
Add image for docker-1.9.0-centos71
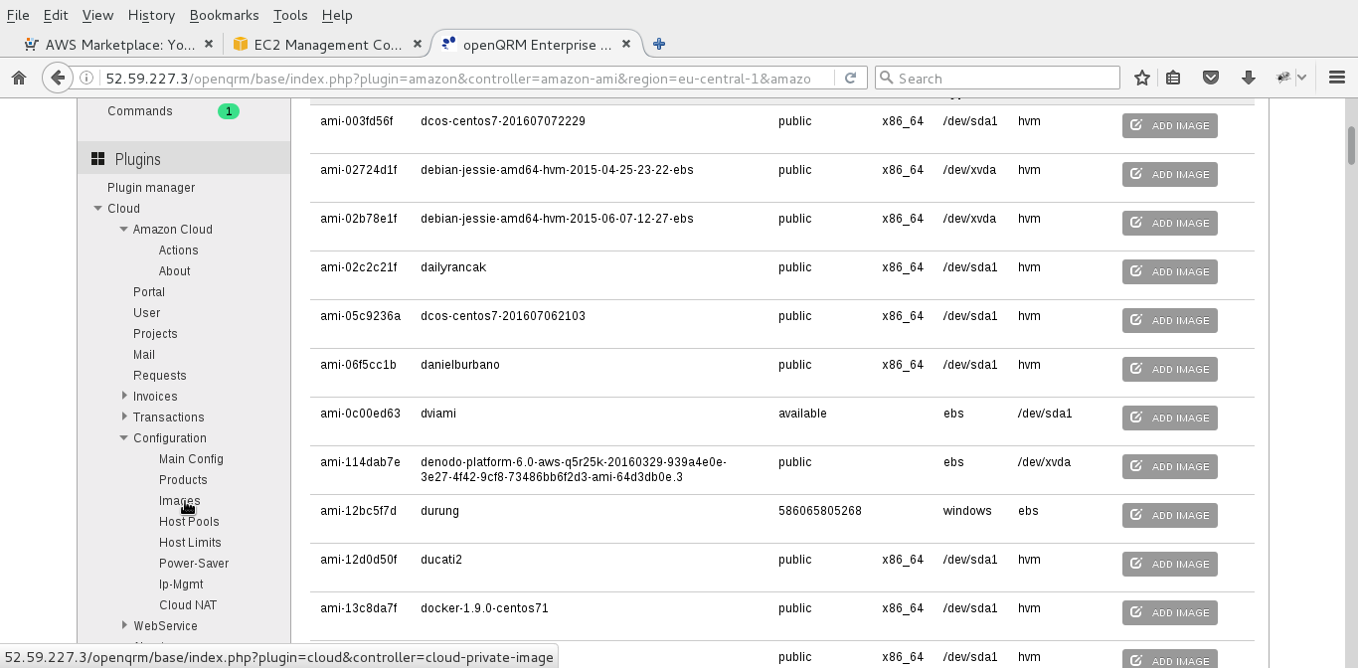coord(1169,612)
